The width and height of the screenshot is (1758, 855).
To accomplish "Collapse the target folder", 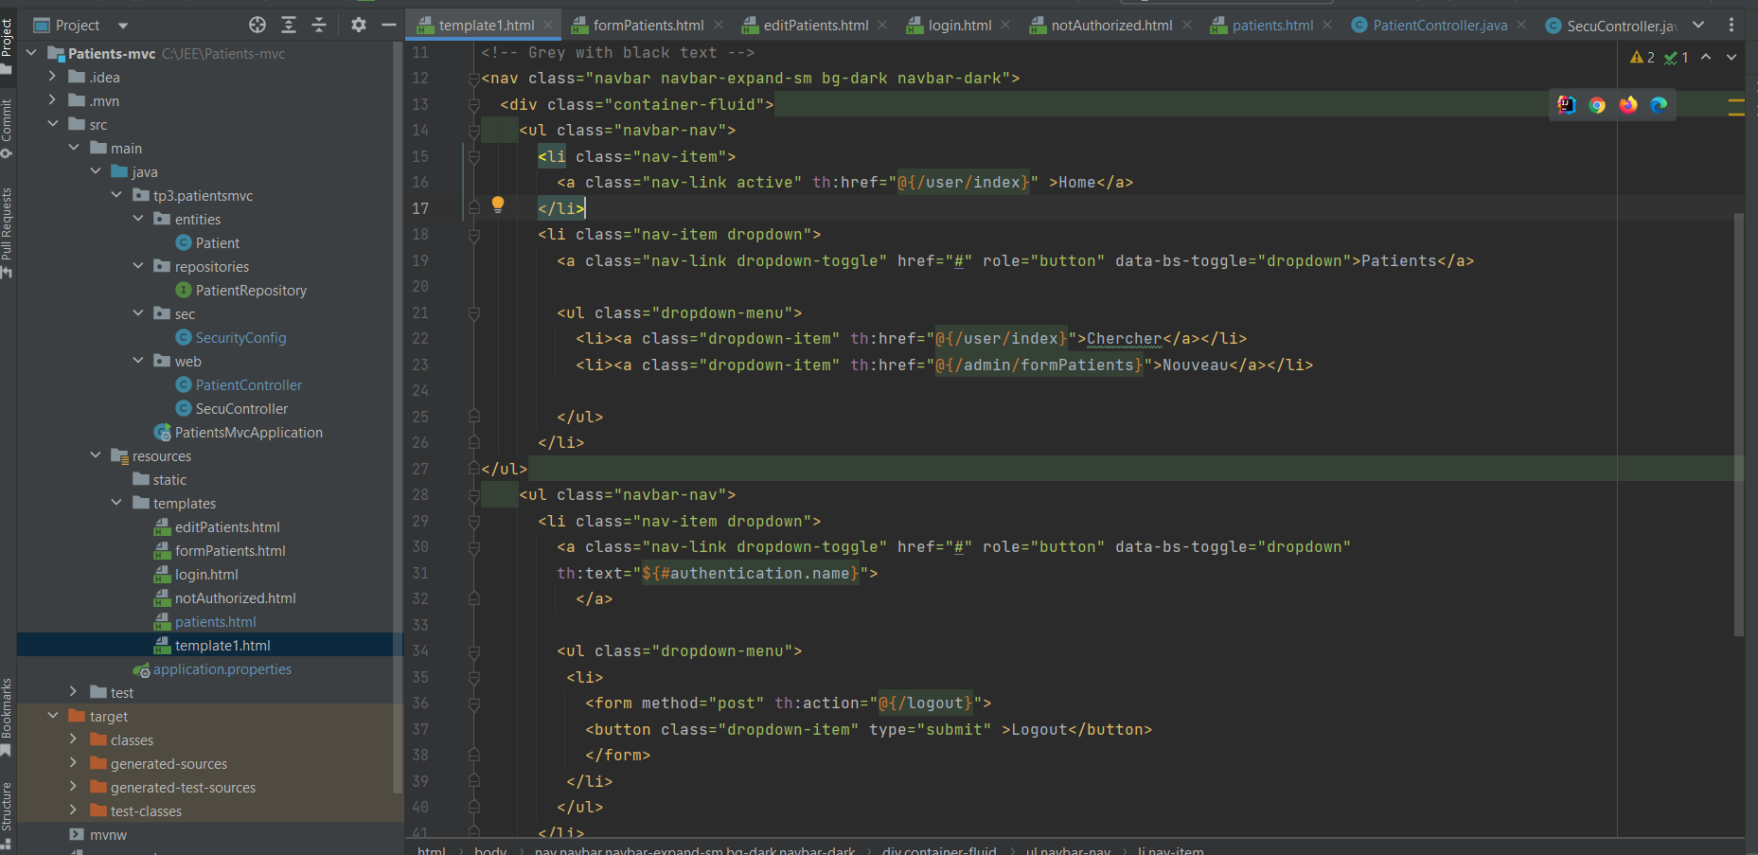I will [x=52, y=716].
